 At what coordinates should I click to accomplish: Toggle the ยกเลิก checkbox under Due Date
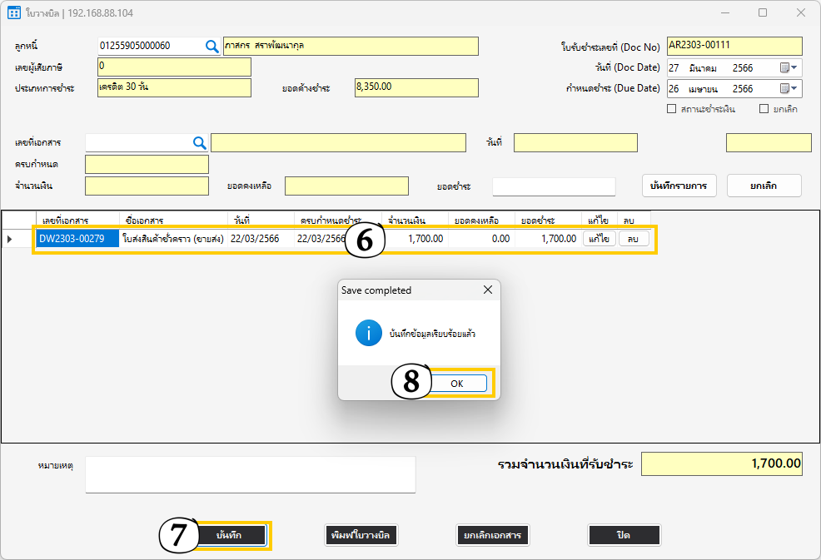[764, 109]
